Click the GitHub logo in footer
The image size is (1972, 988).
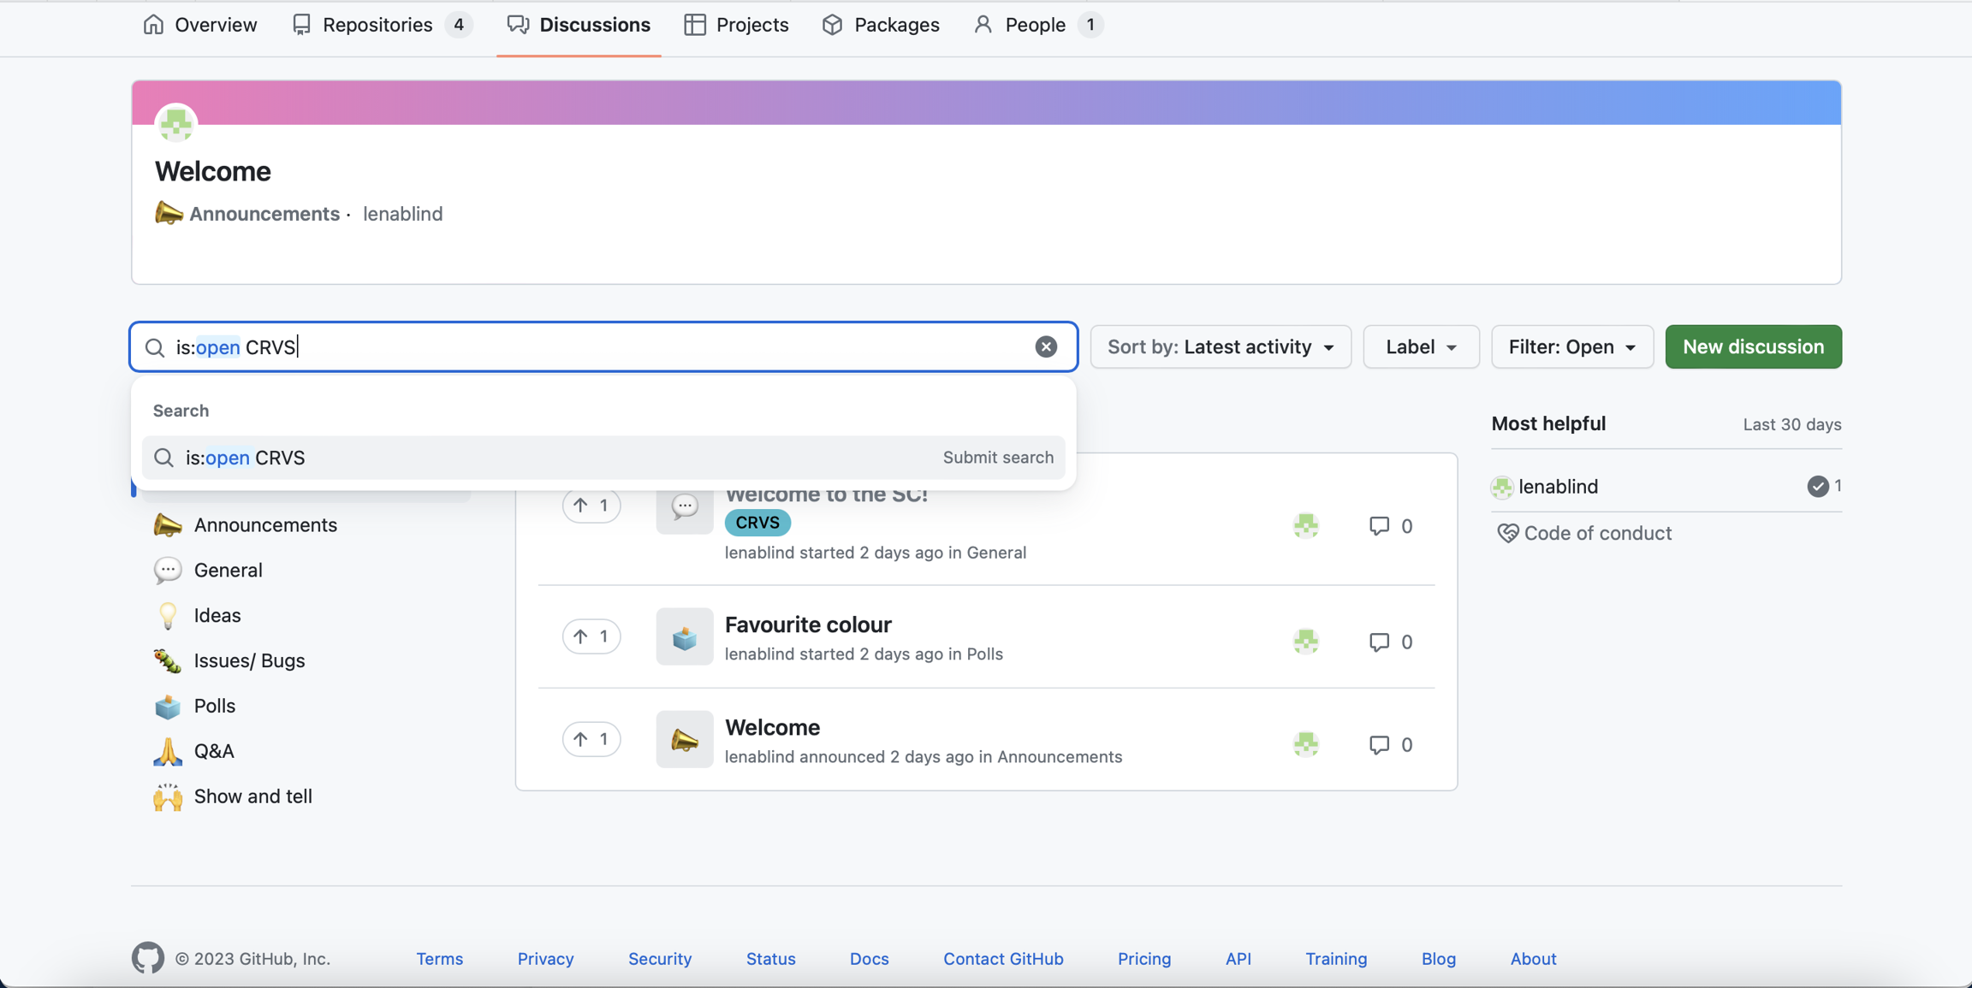coord(147,958)
